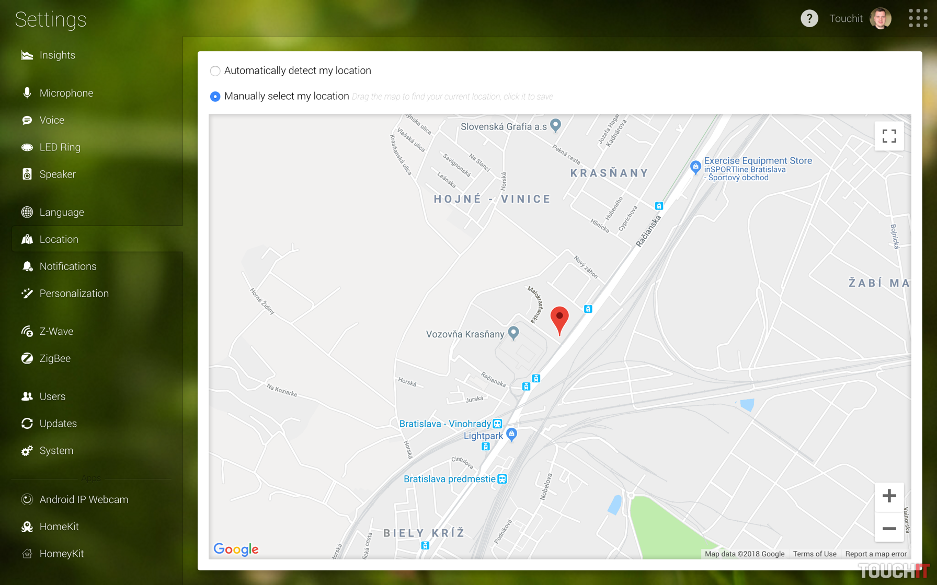Zoom in on the map
Viewport: 937px width, 585px height.
pyautogui.click(x=889, y=496)
